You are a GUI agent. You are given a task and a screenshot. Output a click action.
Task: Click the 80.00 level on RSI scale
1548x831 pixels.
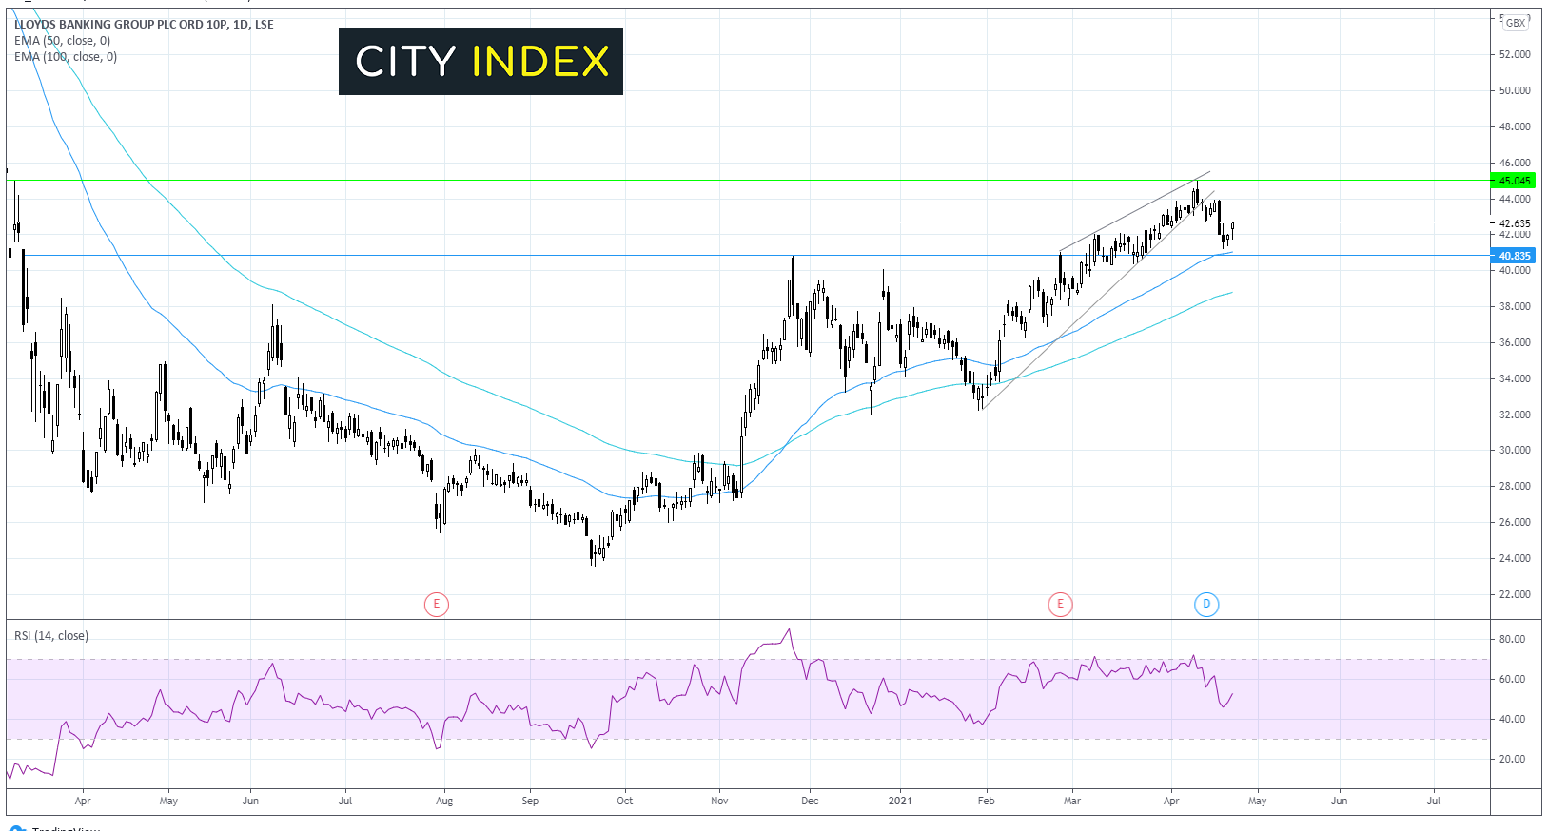pyautogui.click(x=1512, y=639)
